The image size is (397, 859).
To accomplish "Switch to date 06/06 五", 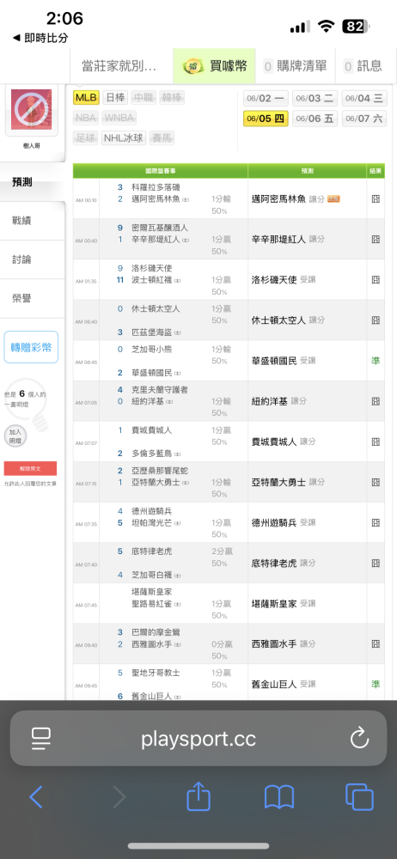I will click(x=316, y=119).
